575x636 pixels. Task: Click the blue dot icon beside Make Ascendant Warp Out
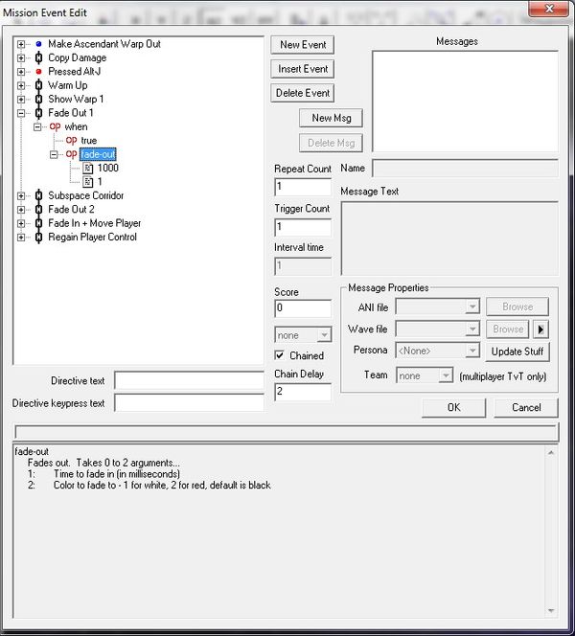coord(38,44)
